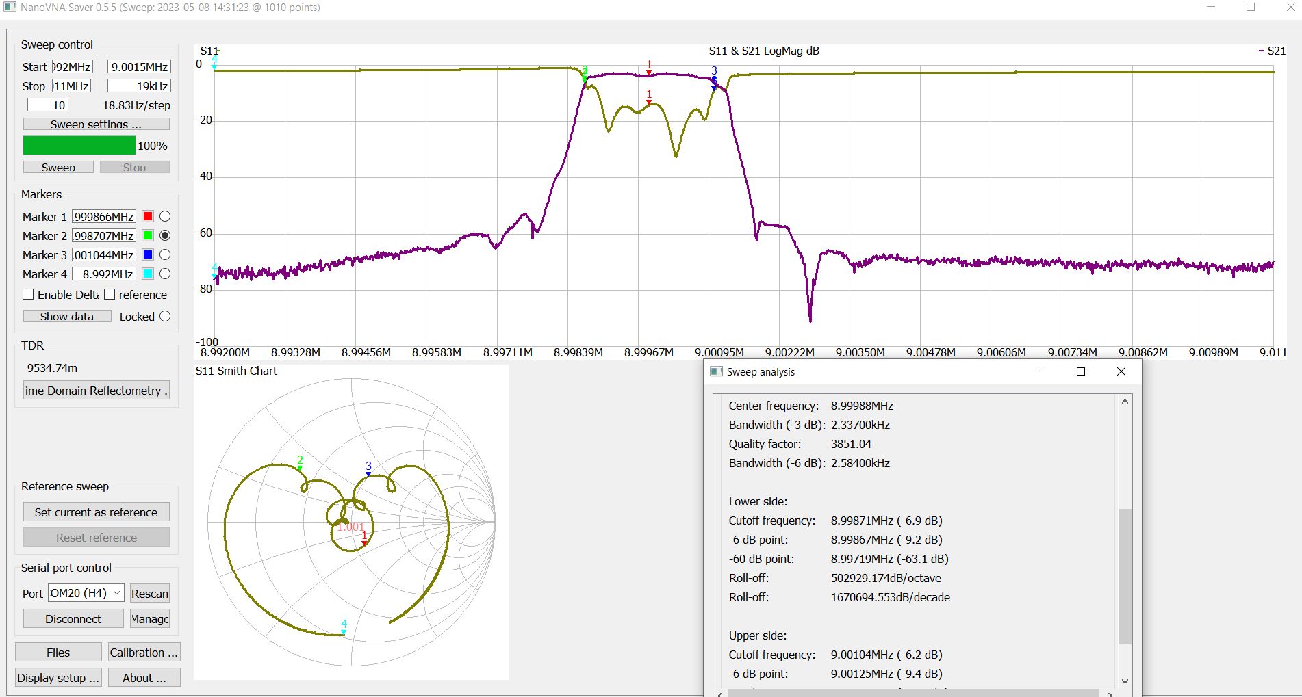This screenshot has height=697, width=1302.
Task: Open the Calibration window
Action: [x=144, y=652]
